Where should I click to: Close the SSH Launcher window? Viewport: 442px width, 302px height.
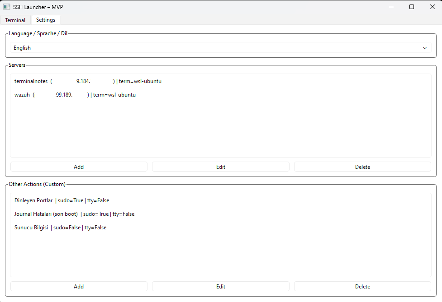tap(432, 7)
